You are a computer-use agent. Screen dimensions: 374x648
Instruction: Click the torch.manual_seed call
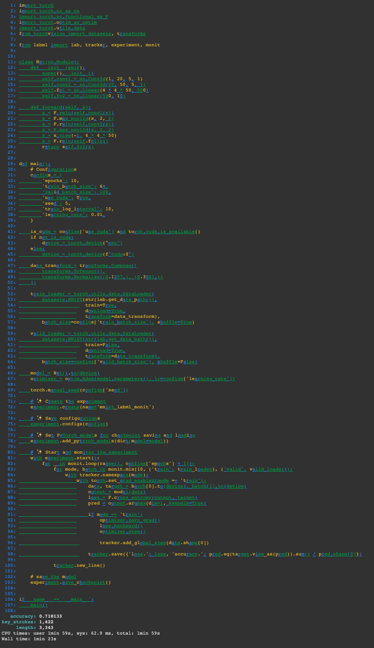[x=79, y=390]
